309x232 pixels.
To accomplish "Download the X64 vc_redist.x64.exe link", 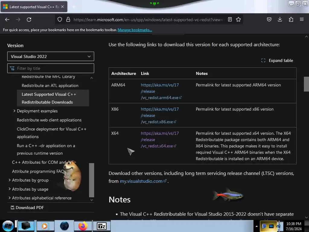I will click(x=160, y=140).
